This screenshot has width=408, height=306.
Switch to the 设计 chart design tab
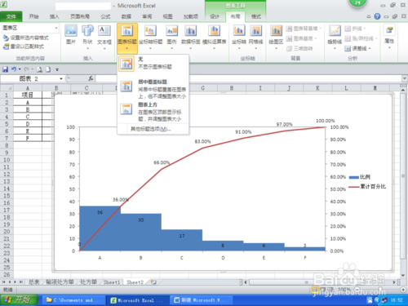tap(215, 16)
